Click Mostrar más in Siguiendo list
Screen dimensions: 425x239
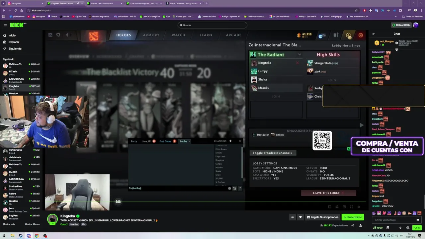click(x=9, y=224)
